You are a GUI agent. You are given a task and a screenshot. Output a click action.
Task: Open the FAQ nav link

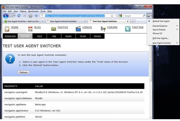(54, 36)
